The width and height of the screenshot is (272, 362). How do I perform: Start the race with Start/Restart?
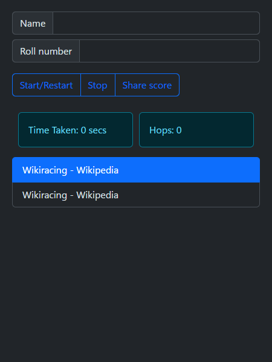click(47, 85)
